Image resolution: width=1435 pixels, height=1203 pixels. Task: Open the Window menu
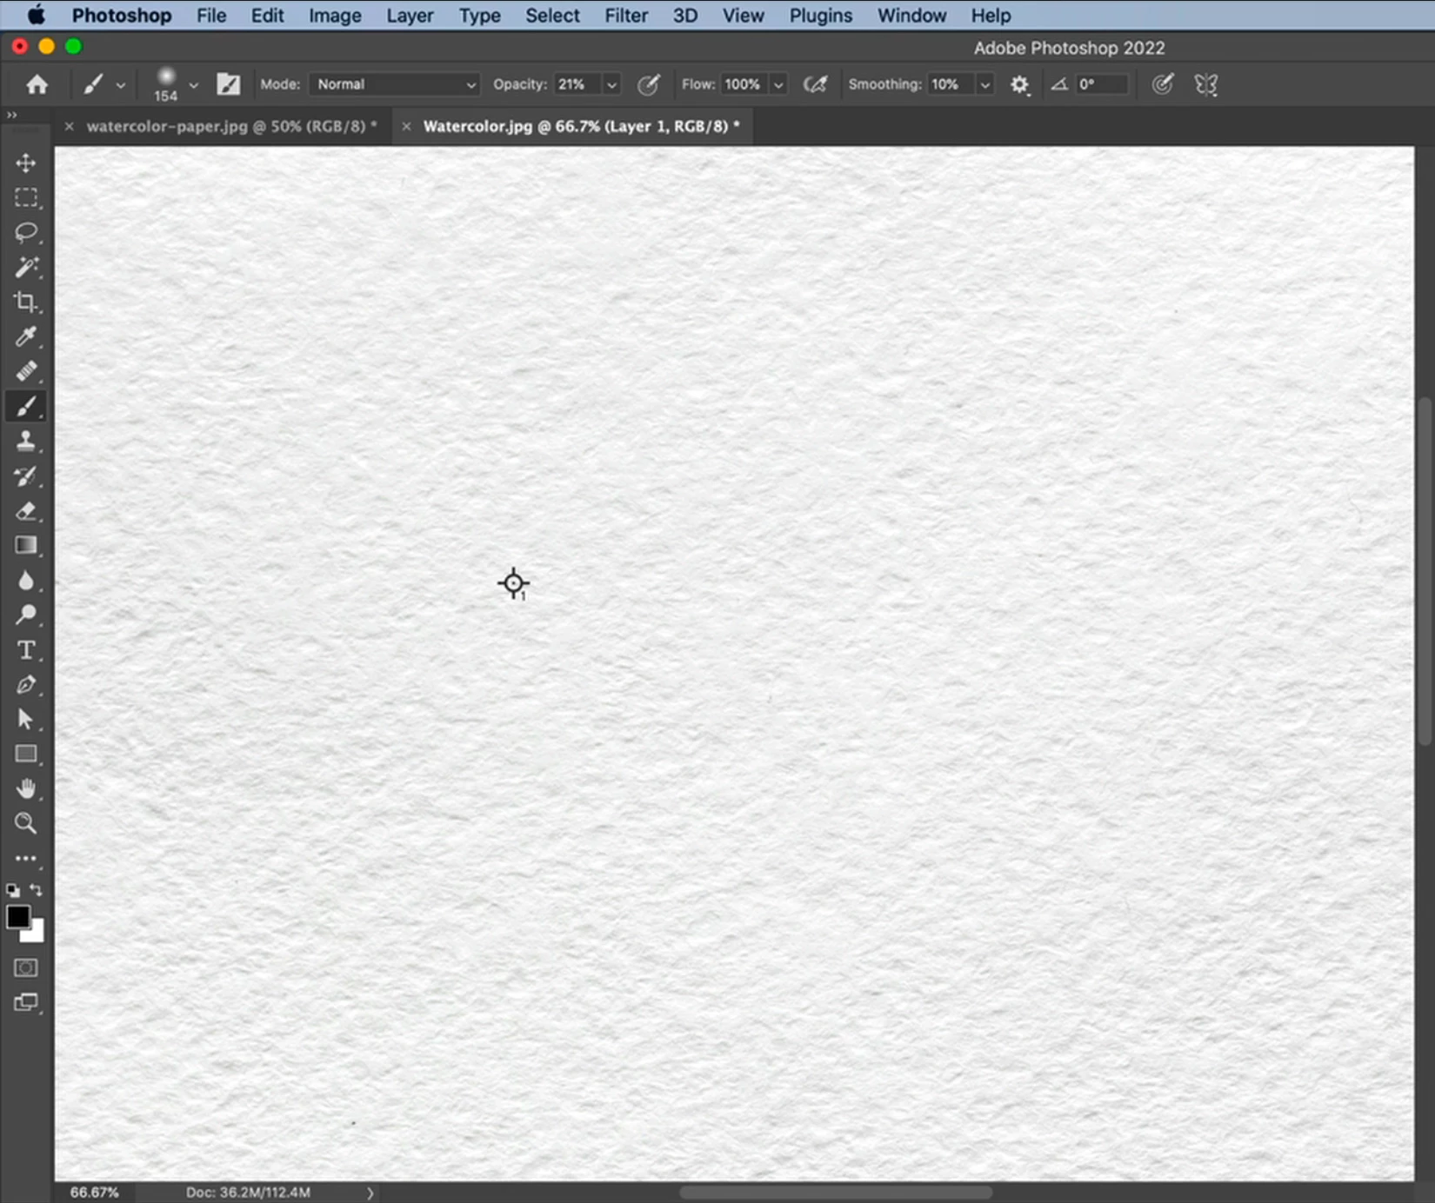point(911,16)
